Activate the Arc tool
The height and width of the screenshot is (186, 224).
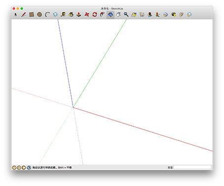point(47,15)
